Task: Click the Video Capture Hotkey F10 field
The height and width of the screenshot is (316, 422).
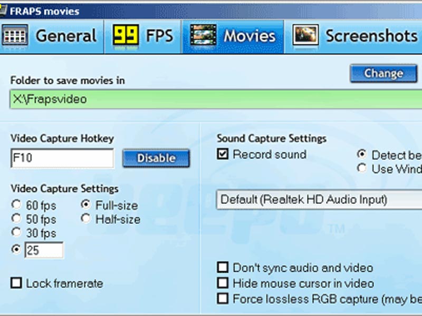Action: (x=62, y=158)
